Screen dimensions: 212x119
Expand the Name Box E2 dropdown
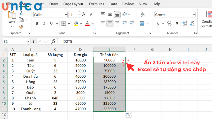(x=28, y=42)
